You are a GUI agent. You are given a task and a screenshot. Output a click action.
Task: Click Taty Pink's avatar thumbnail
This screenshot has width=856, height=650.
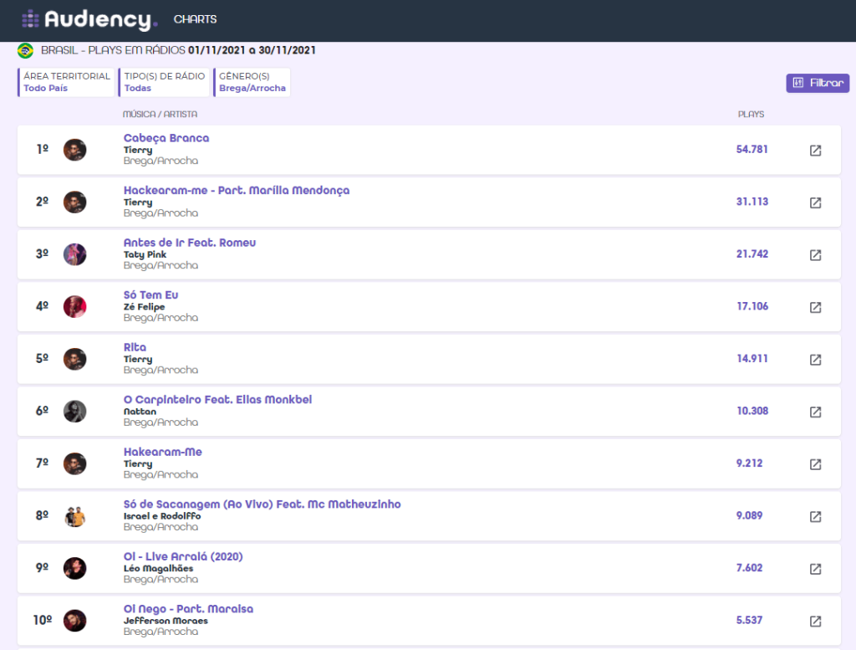[x=74, y=254]
